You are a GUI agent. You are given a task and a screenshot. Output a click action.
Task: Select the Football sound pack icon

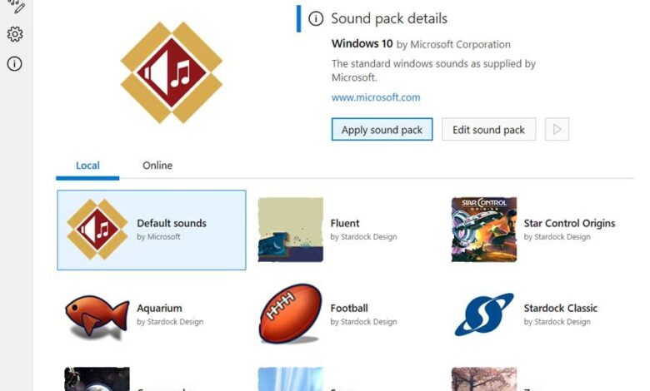(290, 315)
